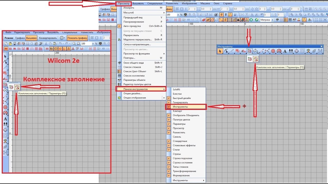The height and width of the screenshot is (184, 328).
Task: Open the Файл menu in Wilcom 2e window
Action: [8, 32]
